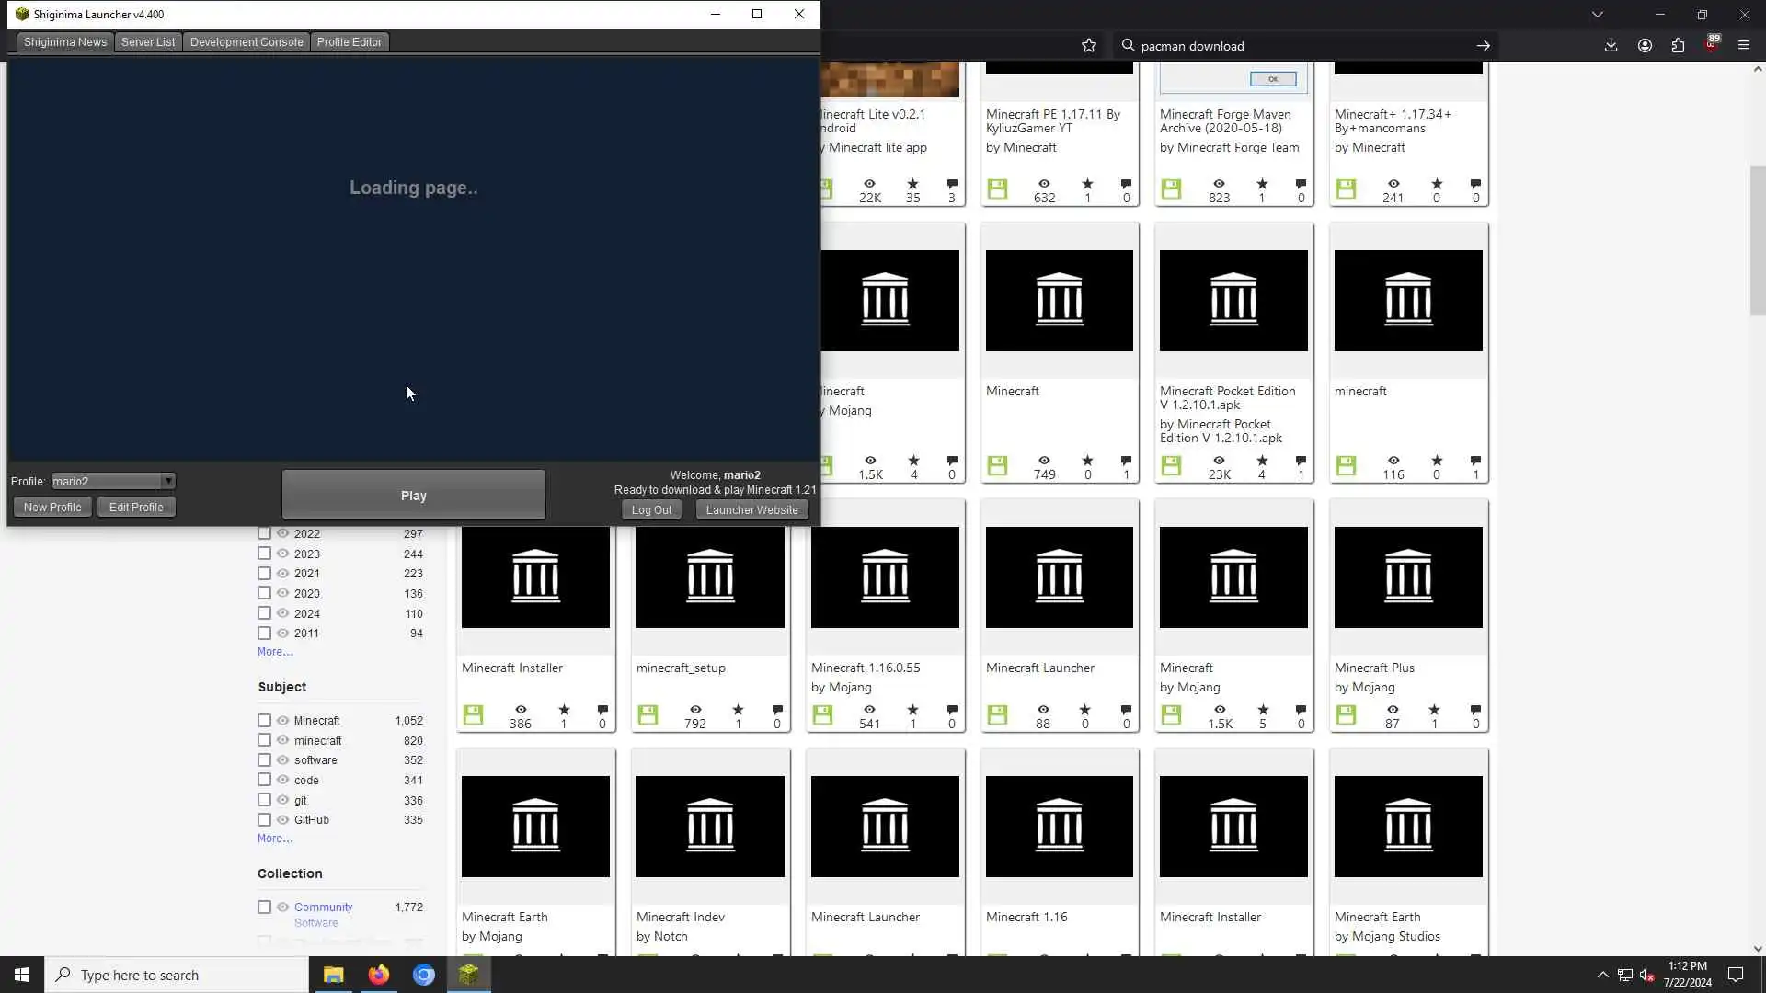The image size is (1766, 993).
Task: Open File Explorer from the taskbar
Action: point(333,975)
